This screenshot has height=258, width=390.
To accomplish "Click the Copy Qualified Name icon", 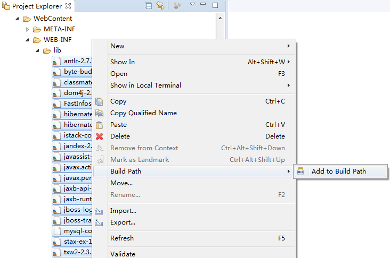I will pyautogui.click(x=99, y=113).
